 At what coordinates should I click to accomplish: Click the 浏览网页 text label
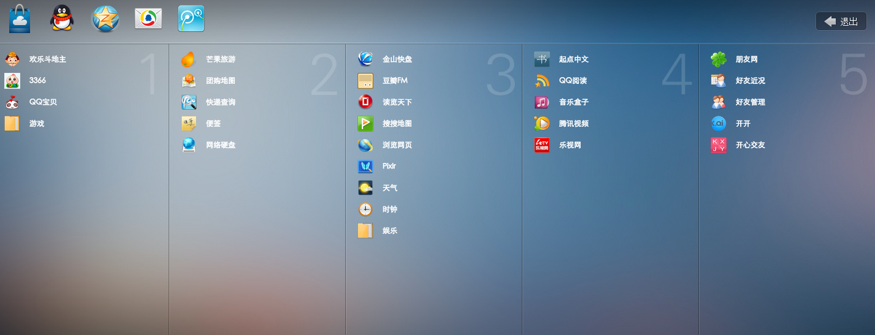397,145
